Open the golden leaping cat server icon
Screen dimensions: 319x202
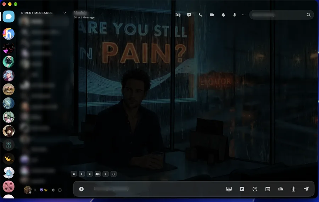(x=9, y=159)
